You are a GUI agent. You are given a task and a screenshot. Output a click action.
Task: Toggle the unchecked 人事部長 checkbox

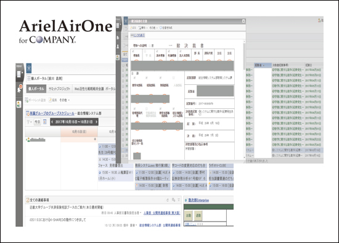tap(173, 78)
